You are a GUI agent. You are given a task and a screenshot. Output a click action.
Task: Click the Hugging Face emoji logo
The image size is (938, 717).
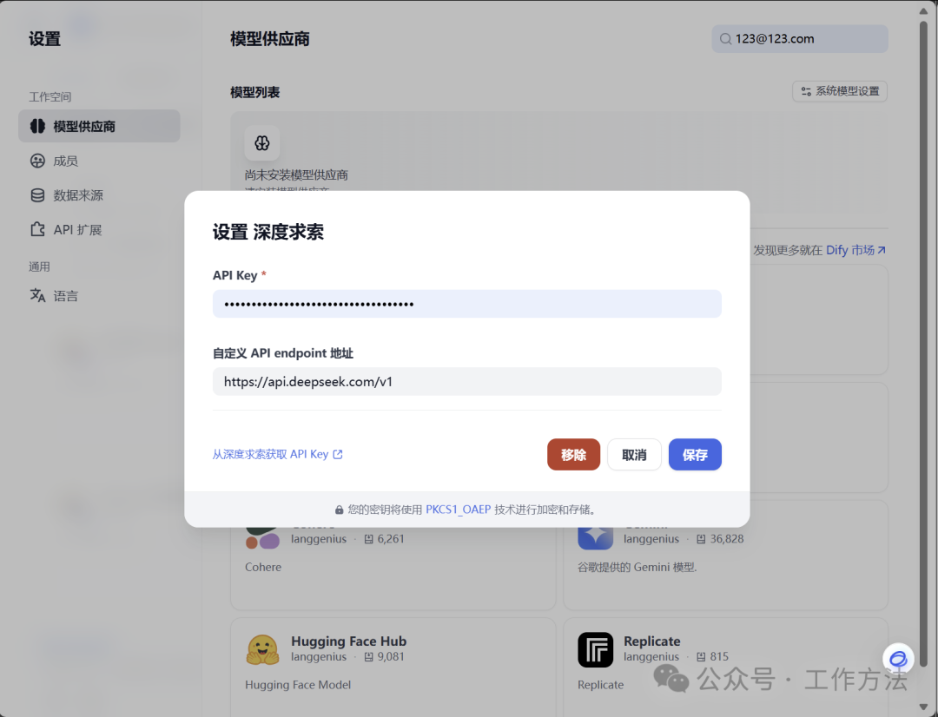[262, 650]
